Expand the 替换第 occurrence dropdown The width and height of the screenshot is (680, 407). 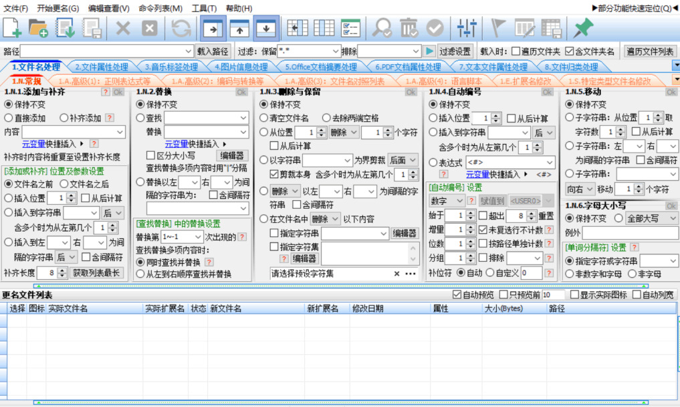pos(197,237)
